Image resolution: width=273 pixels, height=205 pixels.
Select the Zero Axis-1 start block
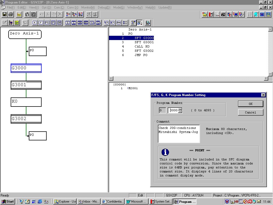pos(25,34)
